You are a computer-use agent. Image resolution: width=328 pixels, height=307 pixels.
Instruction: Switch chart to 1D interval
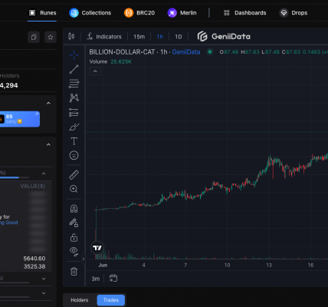(179, 37)
